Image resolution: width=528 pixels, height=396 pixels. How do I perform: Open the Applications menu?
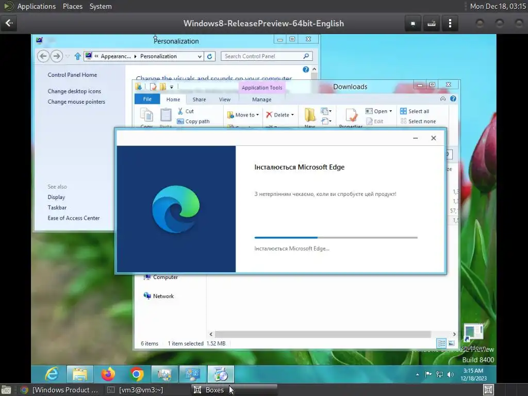pyautogui.click(x=37, y=6)
